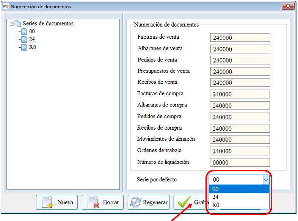The image size is (298, 221).
Task: Click the red X document icon on Borrar
Action: click(93, 202)
